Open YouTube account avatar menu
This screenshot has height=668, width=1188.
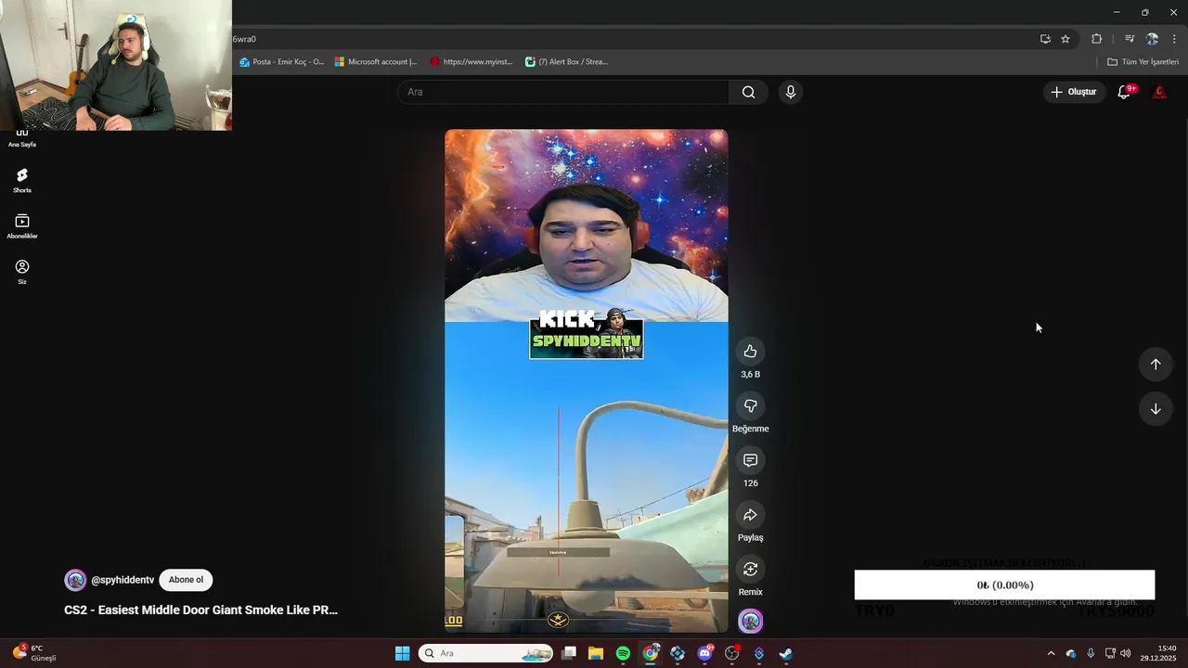[1159, 92]
